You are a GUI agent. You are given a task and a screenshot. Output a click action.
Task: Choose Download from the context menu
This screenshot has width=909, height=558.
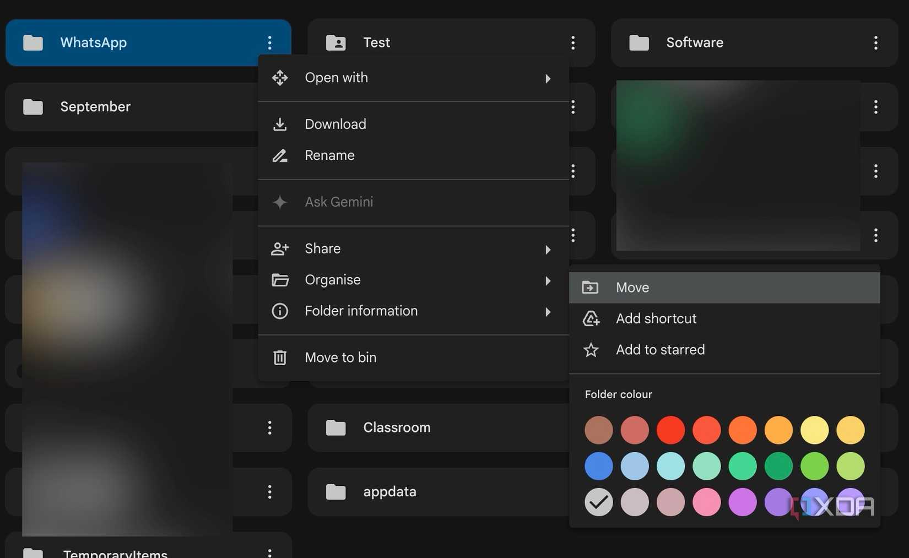click(x=413, y=124)
